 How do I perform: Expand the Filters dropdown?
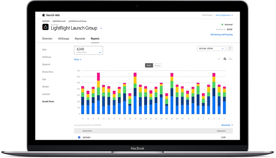point(78,60)
